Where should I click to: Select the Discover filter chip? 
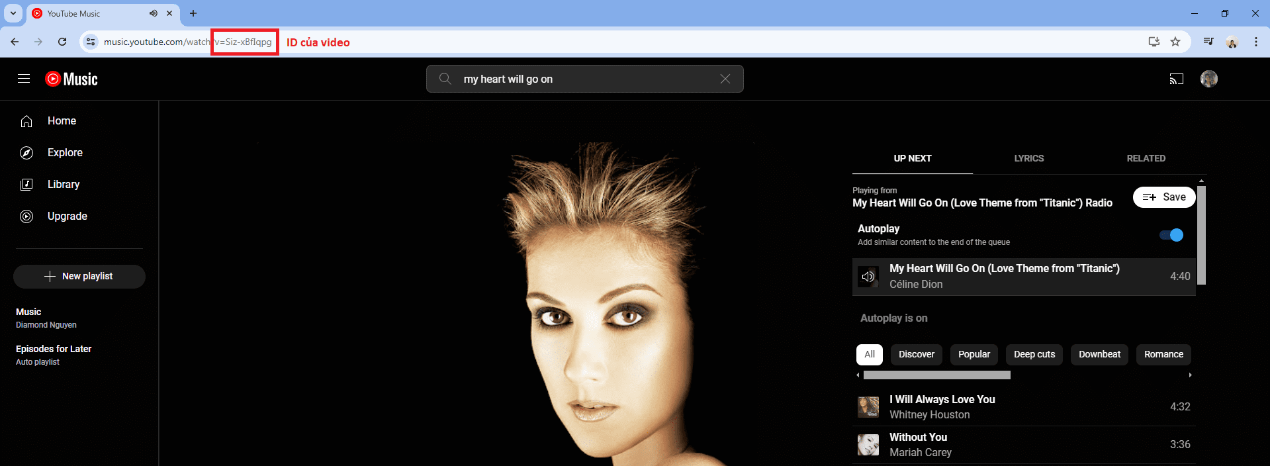[917, 355]
